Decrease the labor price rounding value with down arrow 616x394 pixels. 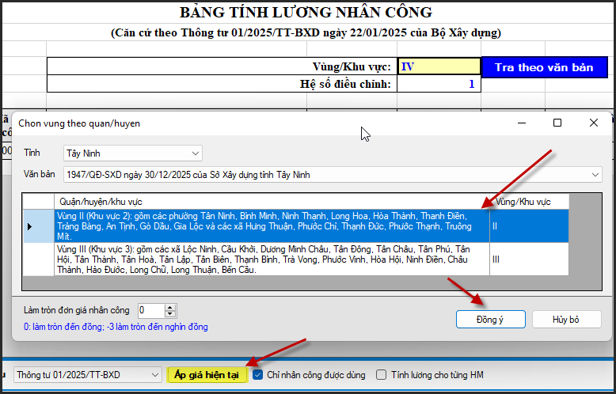(x=170, y=314)
